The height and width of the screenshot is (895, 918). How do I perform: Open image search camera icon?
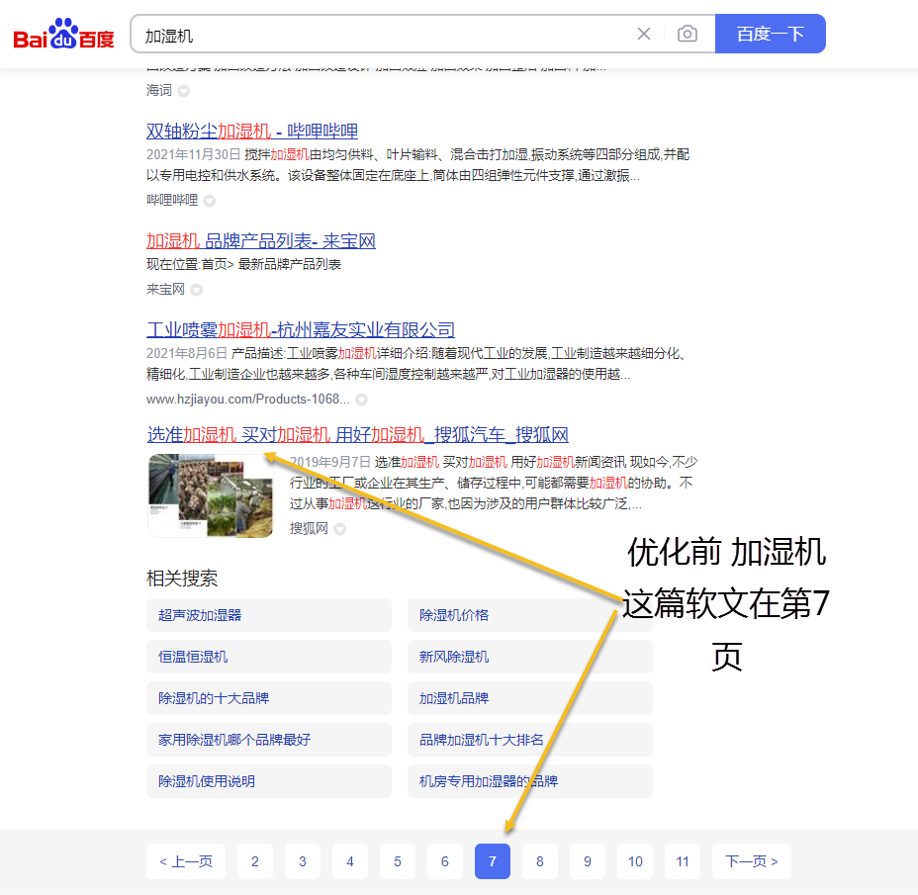pos(688,34)
